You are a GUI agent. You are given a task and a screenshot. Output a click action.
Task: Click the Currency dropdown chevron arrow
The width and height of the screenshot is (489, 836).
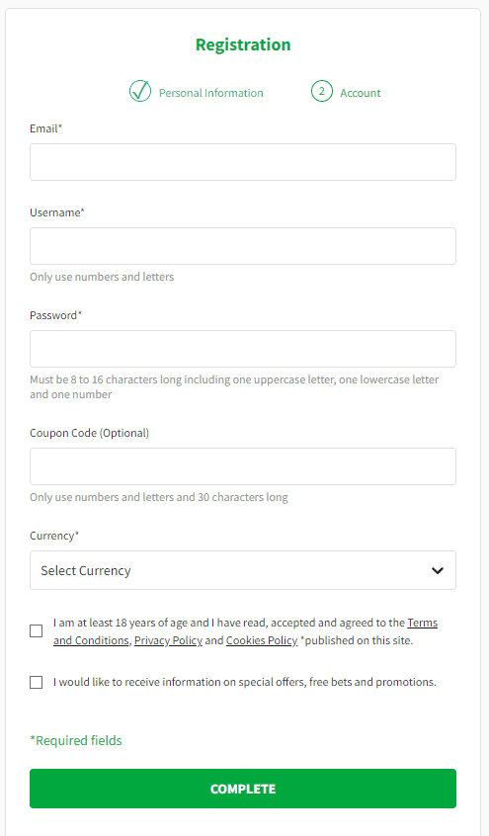click(x=438, y=570)
